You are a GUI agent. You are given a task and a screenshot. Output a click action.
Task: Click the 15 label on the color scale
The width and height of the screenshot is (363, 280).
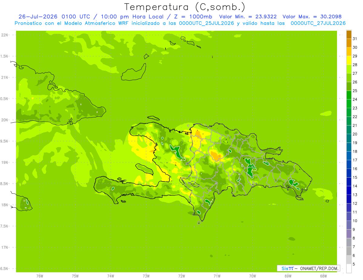[x=355, y=177]
